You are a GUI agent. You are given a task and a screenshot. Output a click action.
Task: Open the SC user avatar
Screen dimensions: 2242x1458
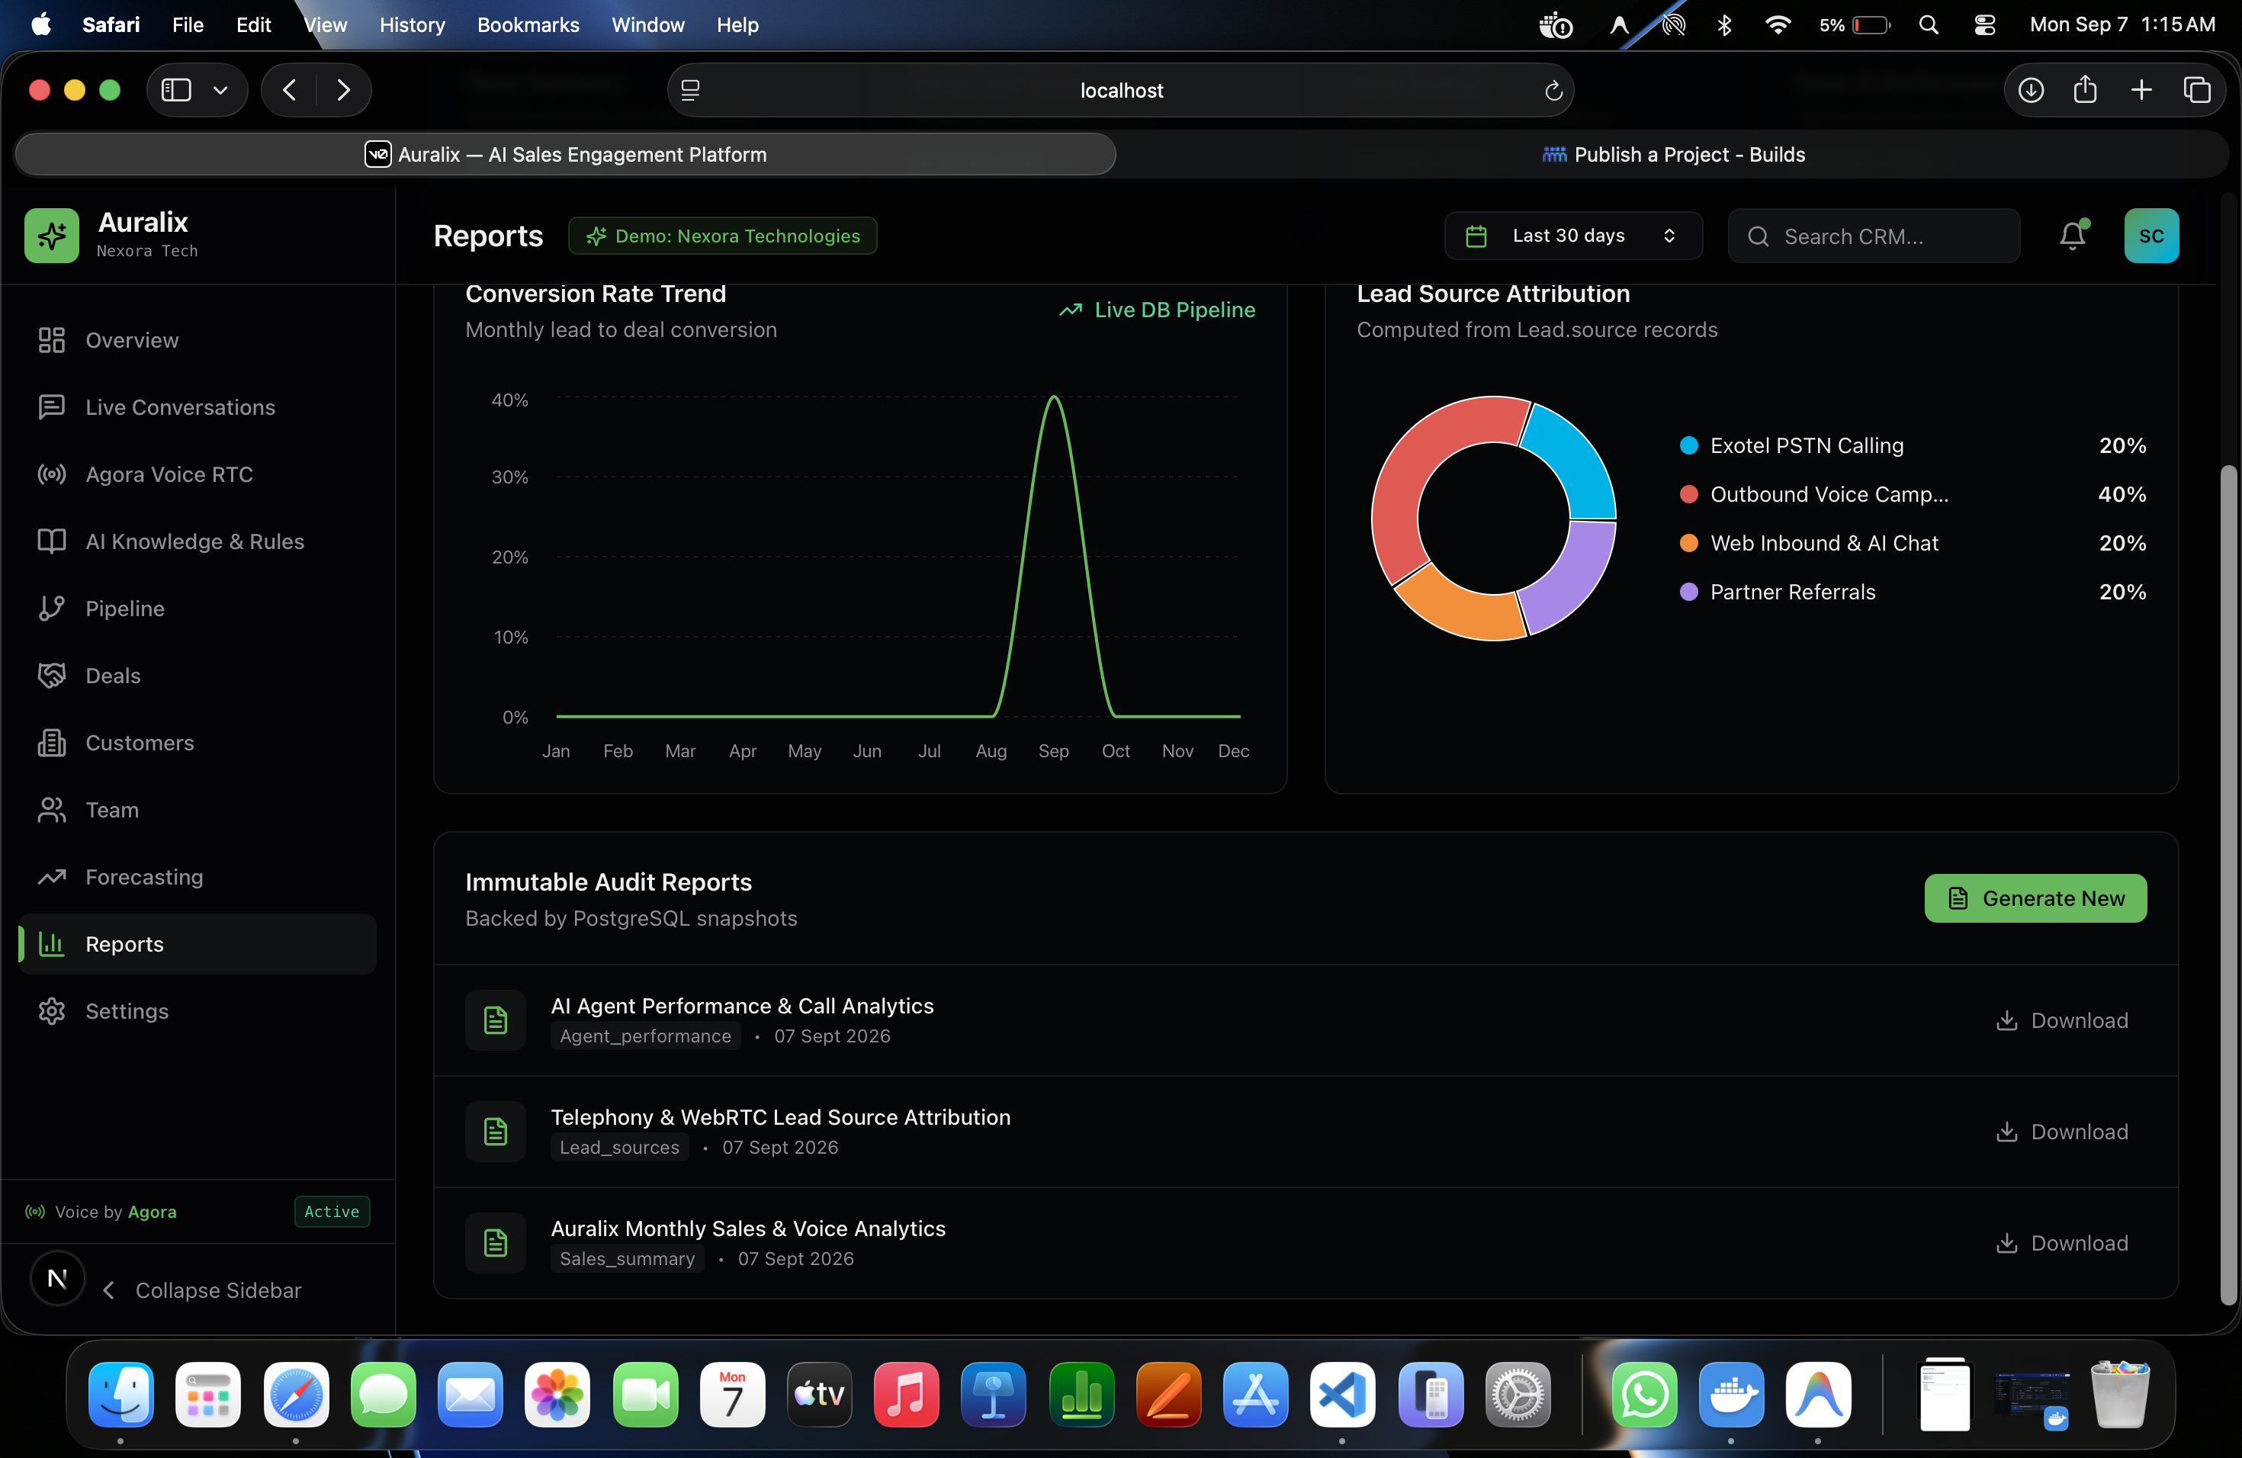click(2151, 236)
